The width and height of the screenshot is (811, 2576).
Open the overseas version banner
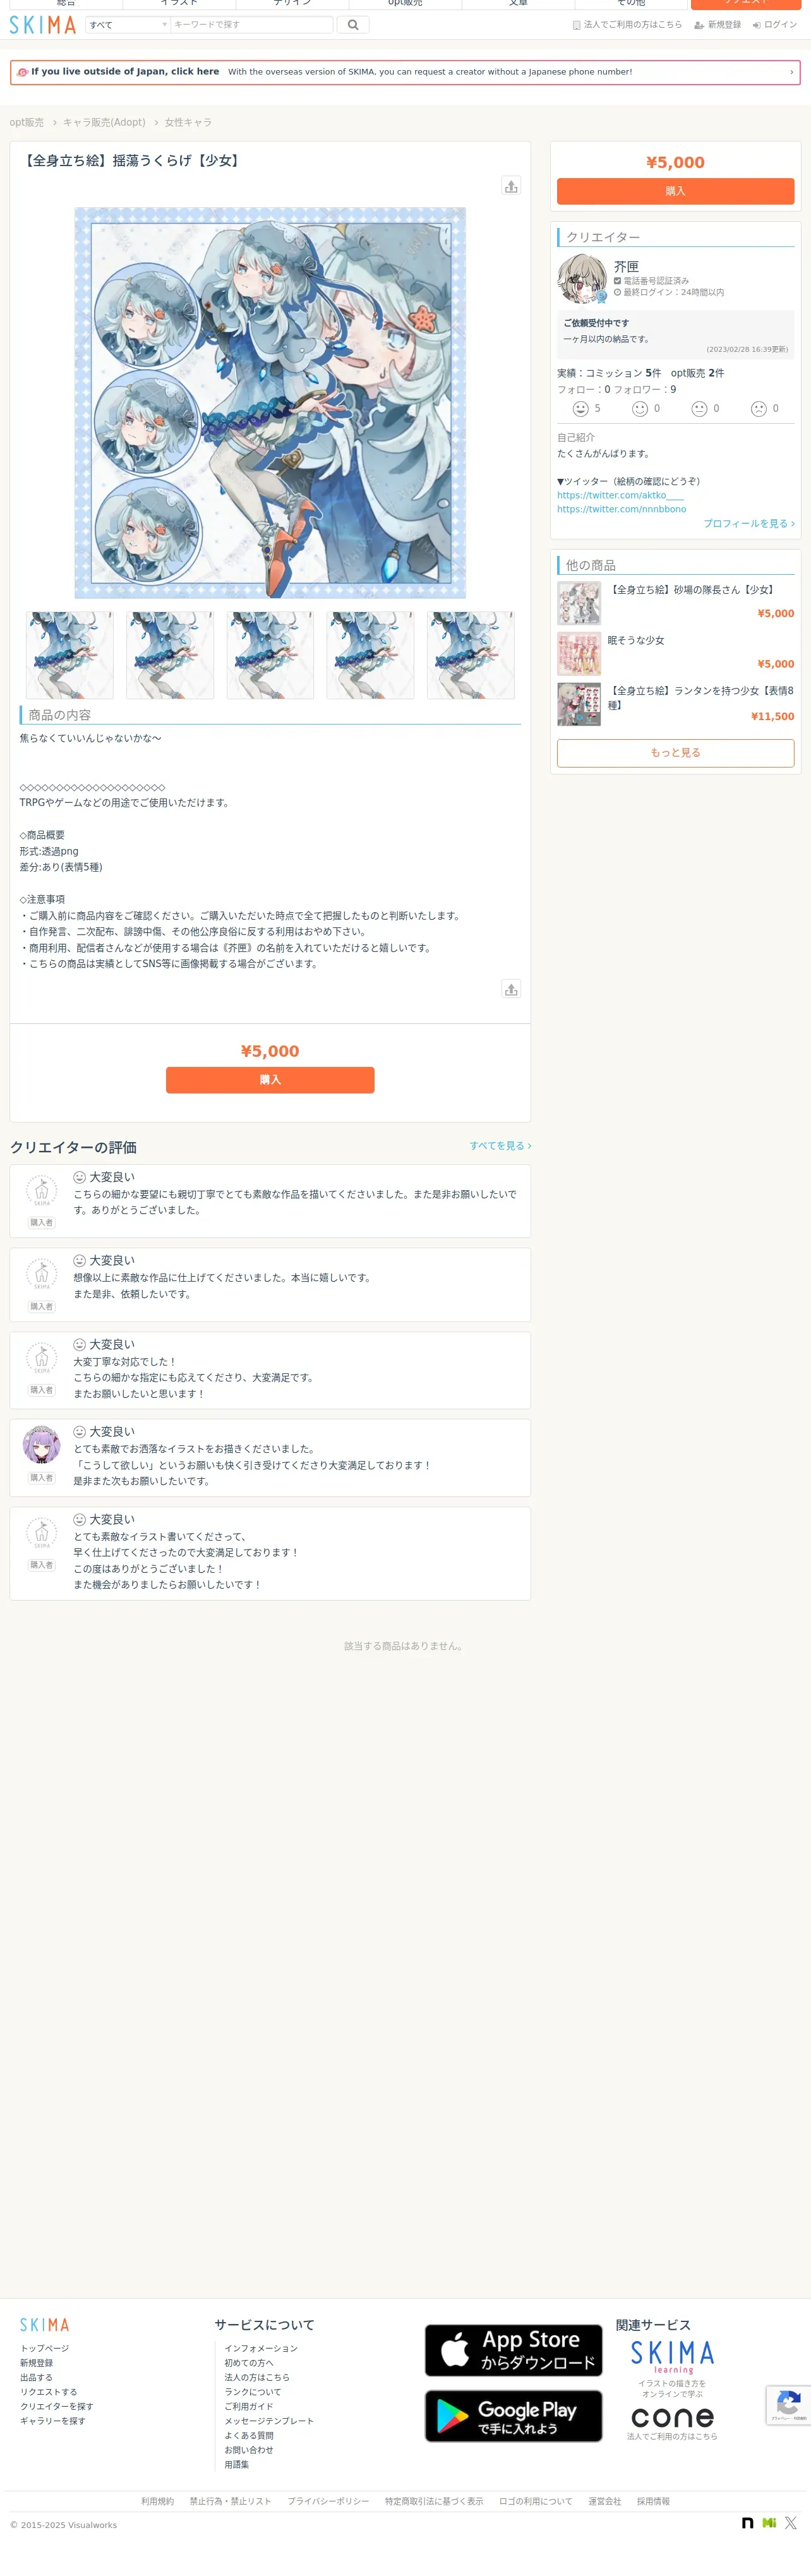(x=405, y=72)
